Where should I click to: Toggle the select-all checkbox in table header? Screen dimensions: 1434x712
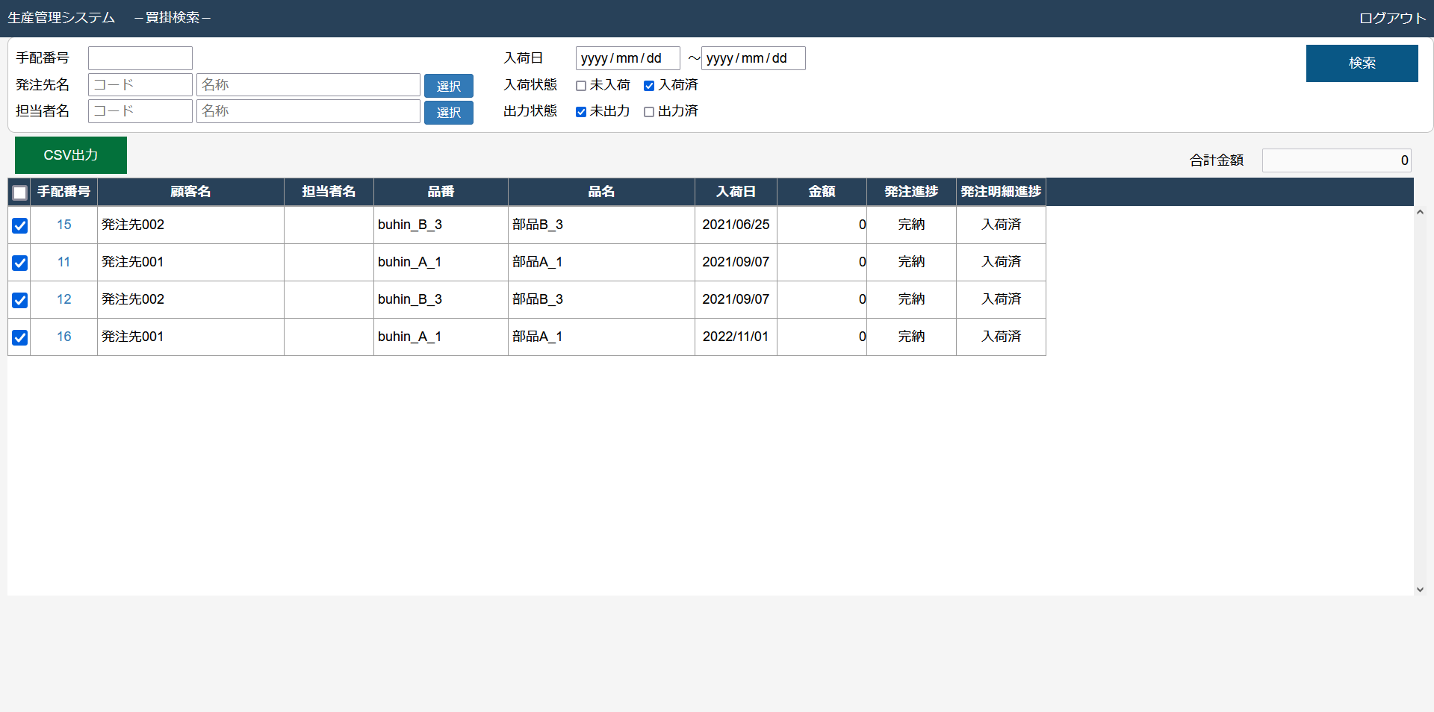click(20, 193)
